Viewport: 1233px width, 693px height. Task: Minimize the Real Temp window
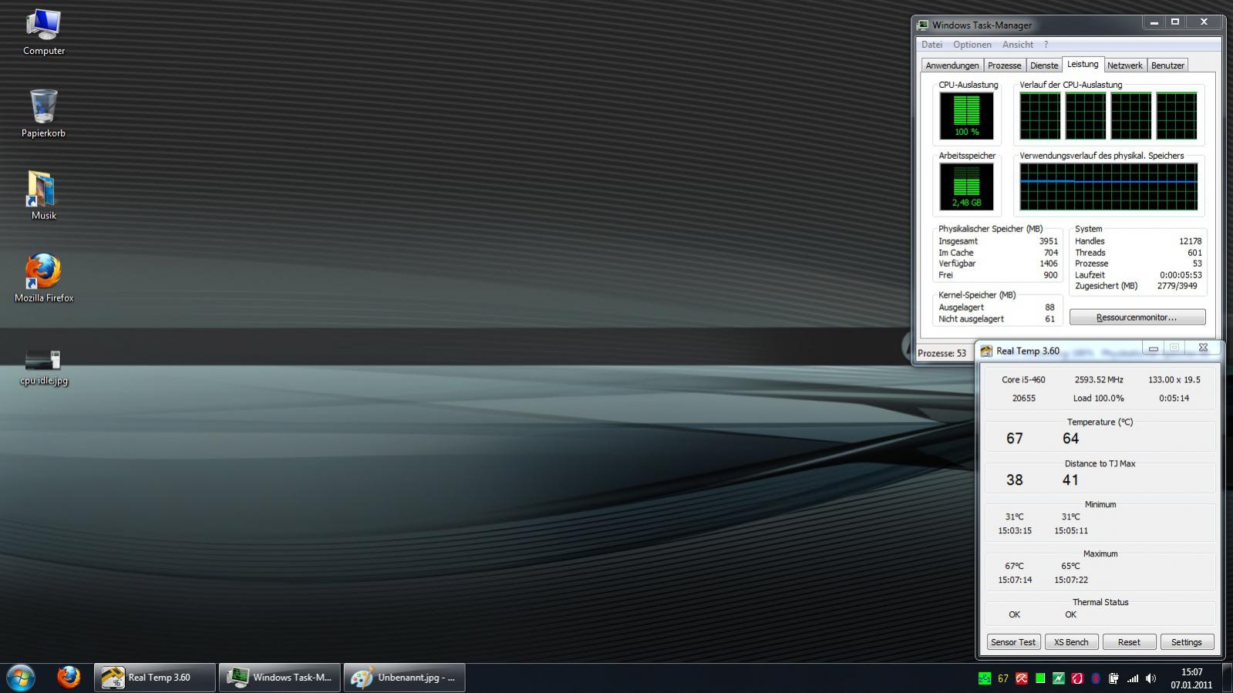pyautogui.click(x=1154, y=348)
